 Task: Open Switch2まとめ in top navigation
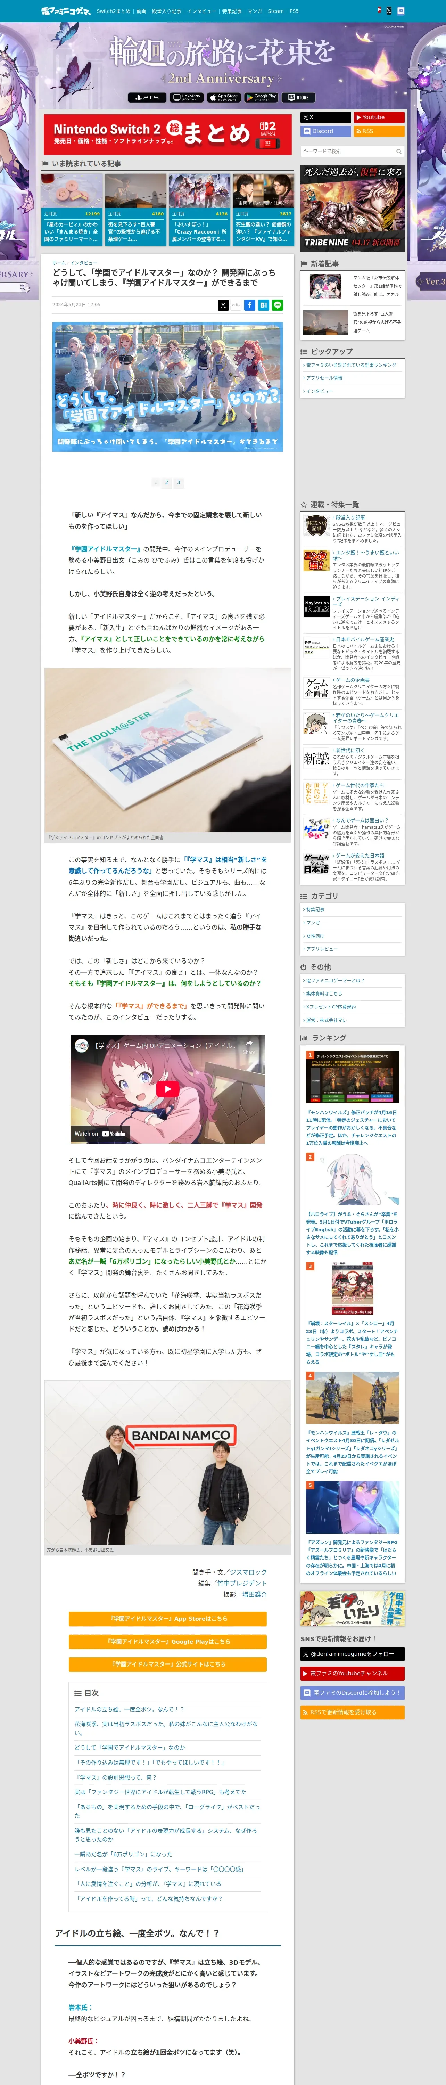coord(113,11)
